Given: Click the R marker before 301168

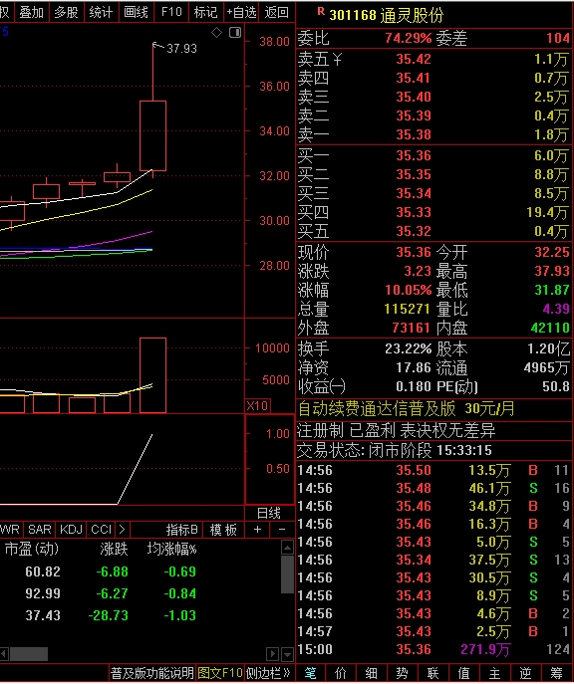Looking at the screenshot, I should pyautogui.click(x=321, y=12).
